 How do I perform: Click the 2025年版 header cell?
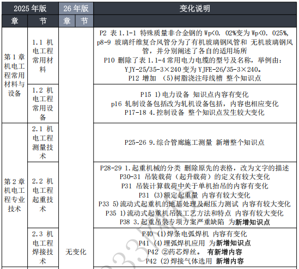30,8
